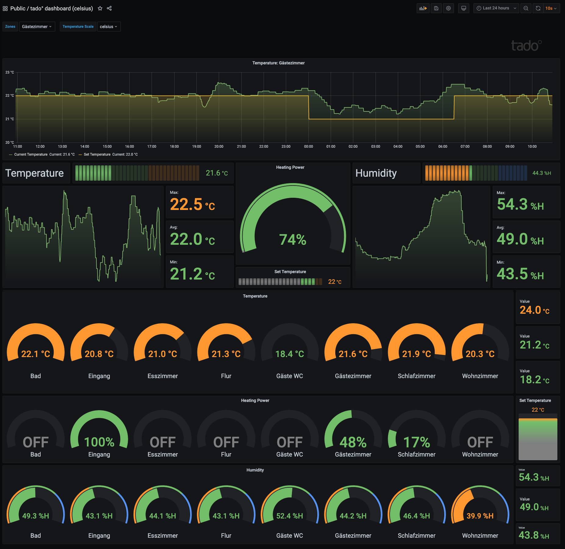Expand the Gästezimmer zone selector
Viewport: 565px width, 549px height.
coord(37,27)
